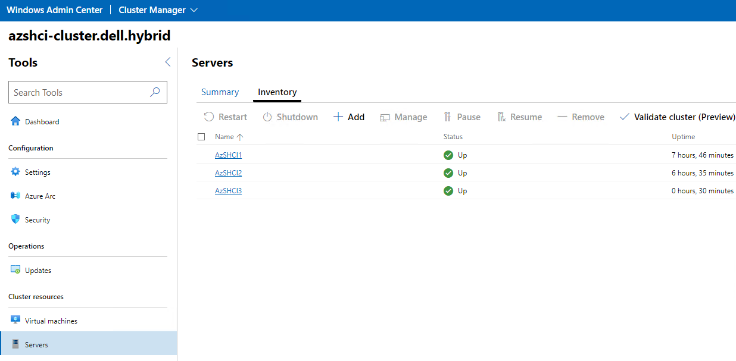Open Azure Arc from sidebar

click(40, 196)
